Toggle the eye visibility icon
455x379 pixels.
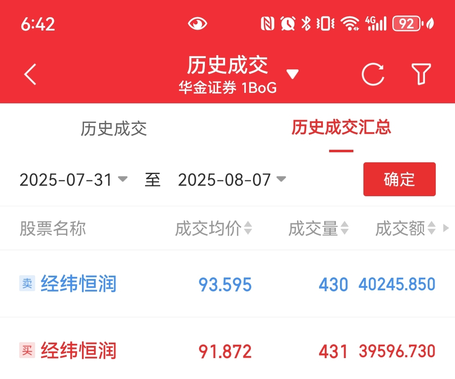click(x=197, y=23)
